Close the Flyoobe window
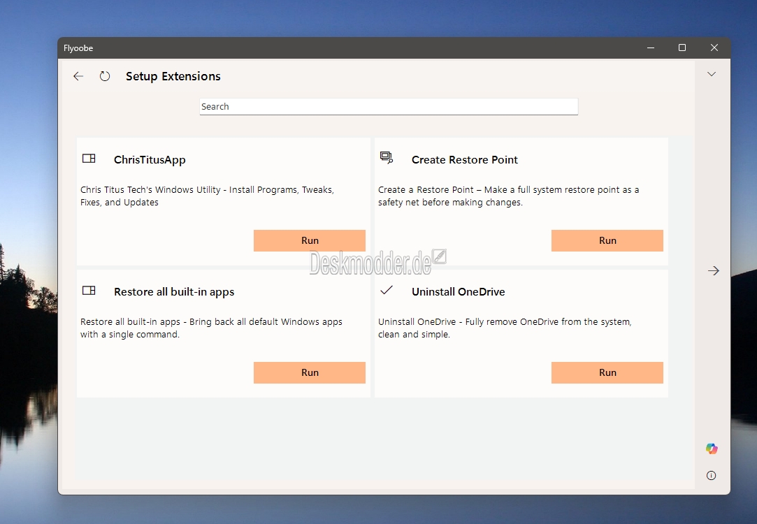Screen dimensions: 757x524 pyautogui.click(x=714, y=48)
